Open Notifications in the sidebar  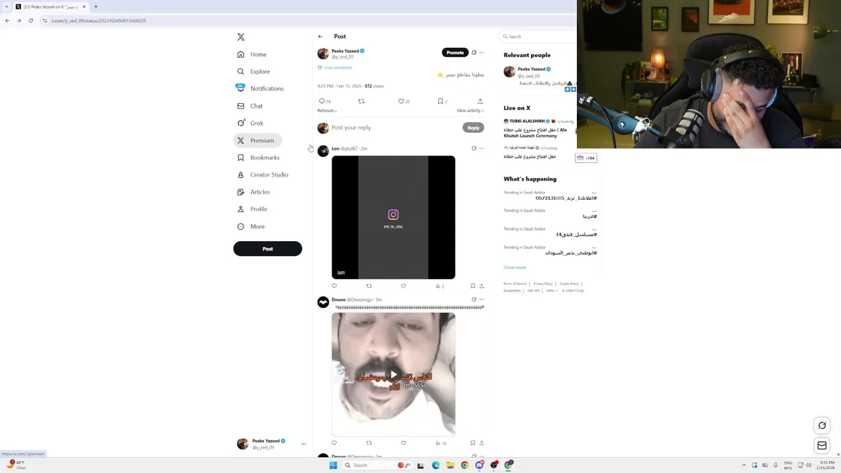[260, 89]
